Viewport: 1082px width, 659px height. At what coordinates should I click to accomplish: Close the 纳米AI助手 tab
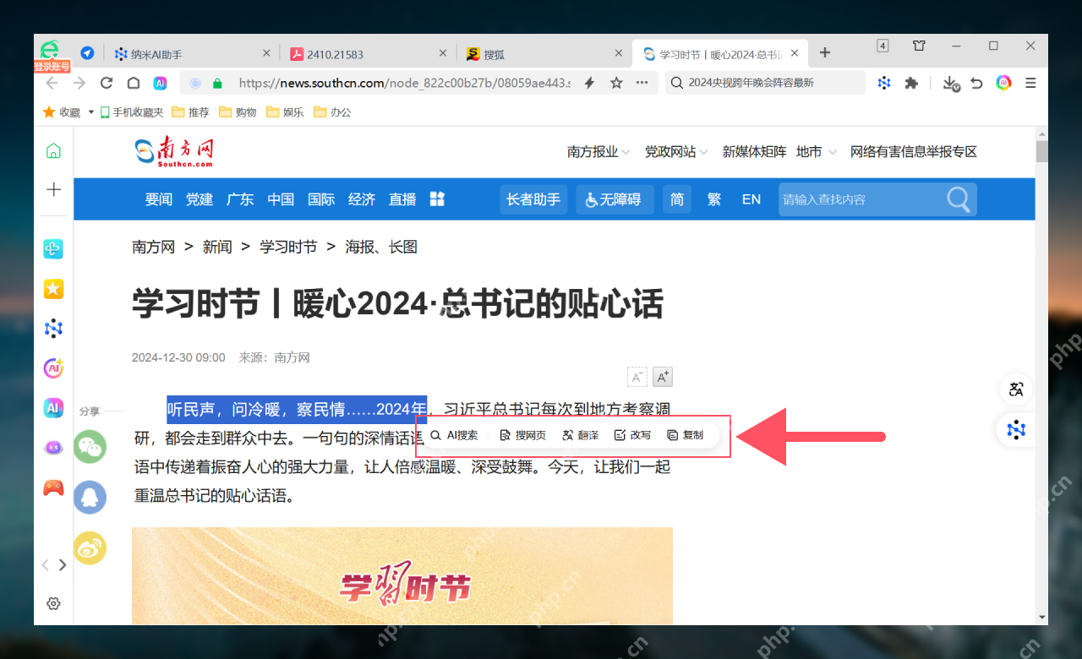click(266, 53)
